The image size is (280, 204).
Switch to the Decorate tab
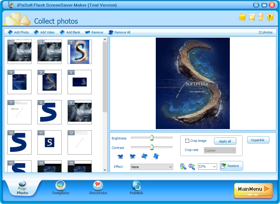pyautogui.click(x=98, y=188)
